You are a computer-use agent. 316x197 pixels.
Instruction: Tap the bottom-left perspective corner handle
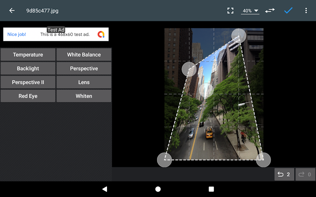point(164,160)
